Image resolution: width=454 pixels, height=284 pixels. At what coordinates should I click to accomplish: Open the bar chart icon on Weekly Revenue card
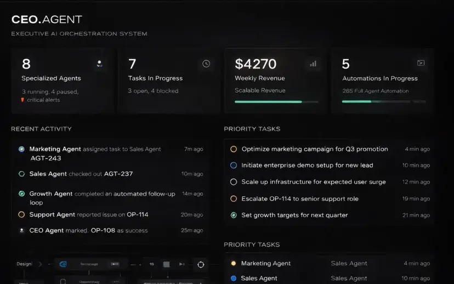[313, 64]
